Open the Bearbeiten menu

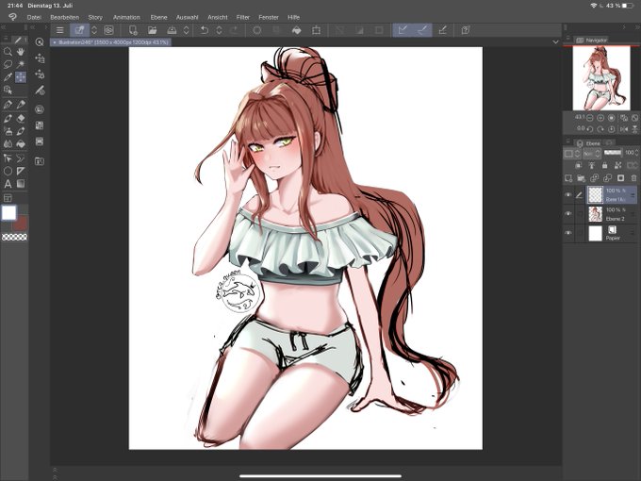(x=65, y=17)
